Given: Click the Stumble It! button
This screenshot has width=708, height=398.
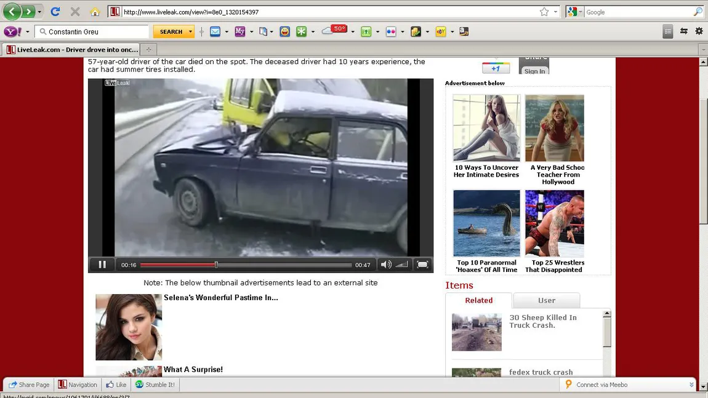Looking at the screenshot, I should 155,384.
